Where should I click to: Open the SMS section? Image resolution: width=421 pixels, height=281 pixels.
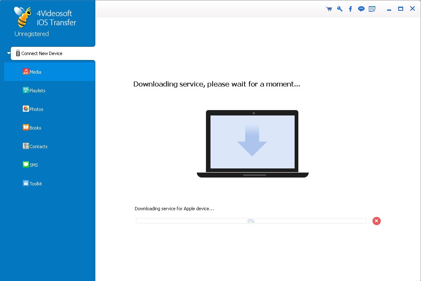tap(33, 165)
